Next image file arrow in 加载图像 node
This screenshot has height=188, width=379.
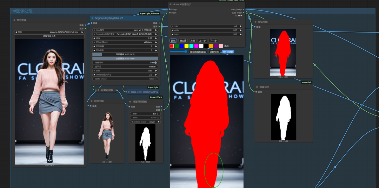tap(82, 32)
